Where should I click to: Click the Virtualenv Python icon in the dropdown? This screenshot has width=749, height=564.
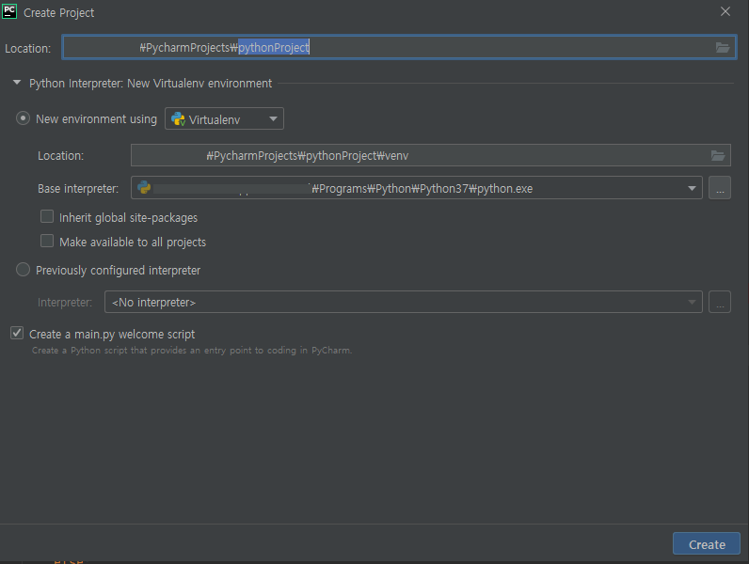178,118
